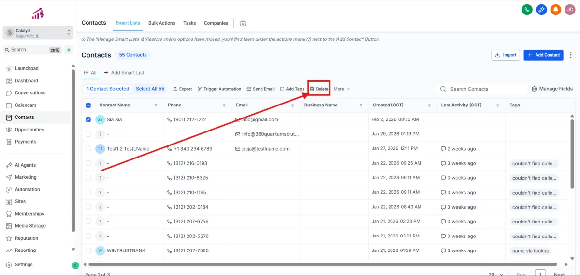Toggle the select-all checkbox in table header
580x276 pixels.
tap(88, 105)
